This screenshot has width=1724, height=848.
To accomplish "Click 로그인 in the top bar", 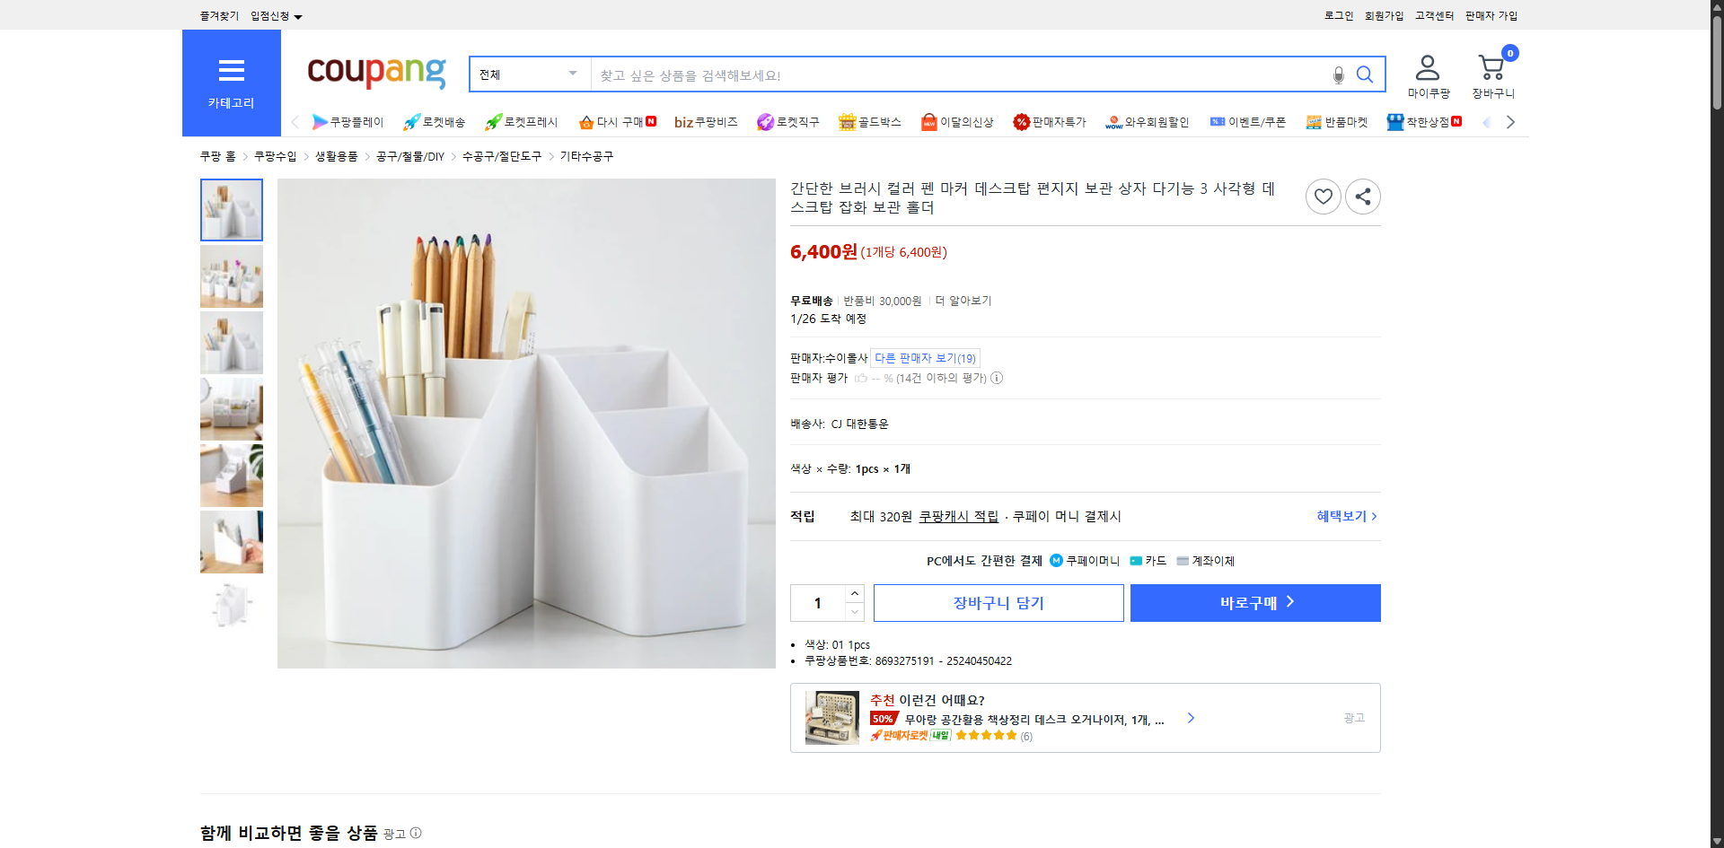I will (x=1338, y=15).
